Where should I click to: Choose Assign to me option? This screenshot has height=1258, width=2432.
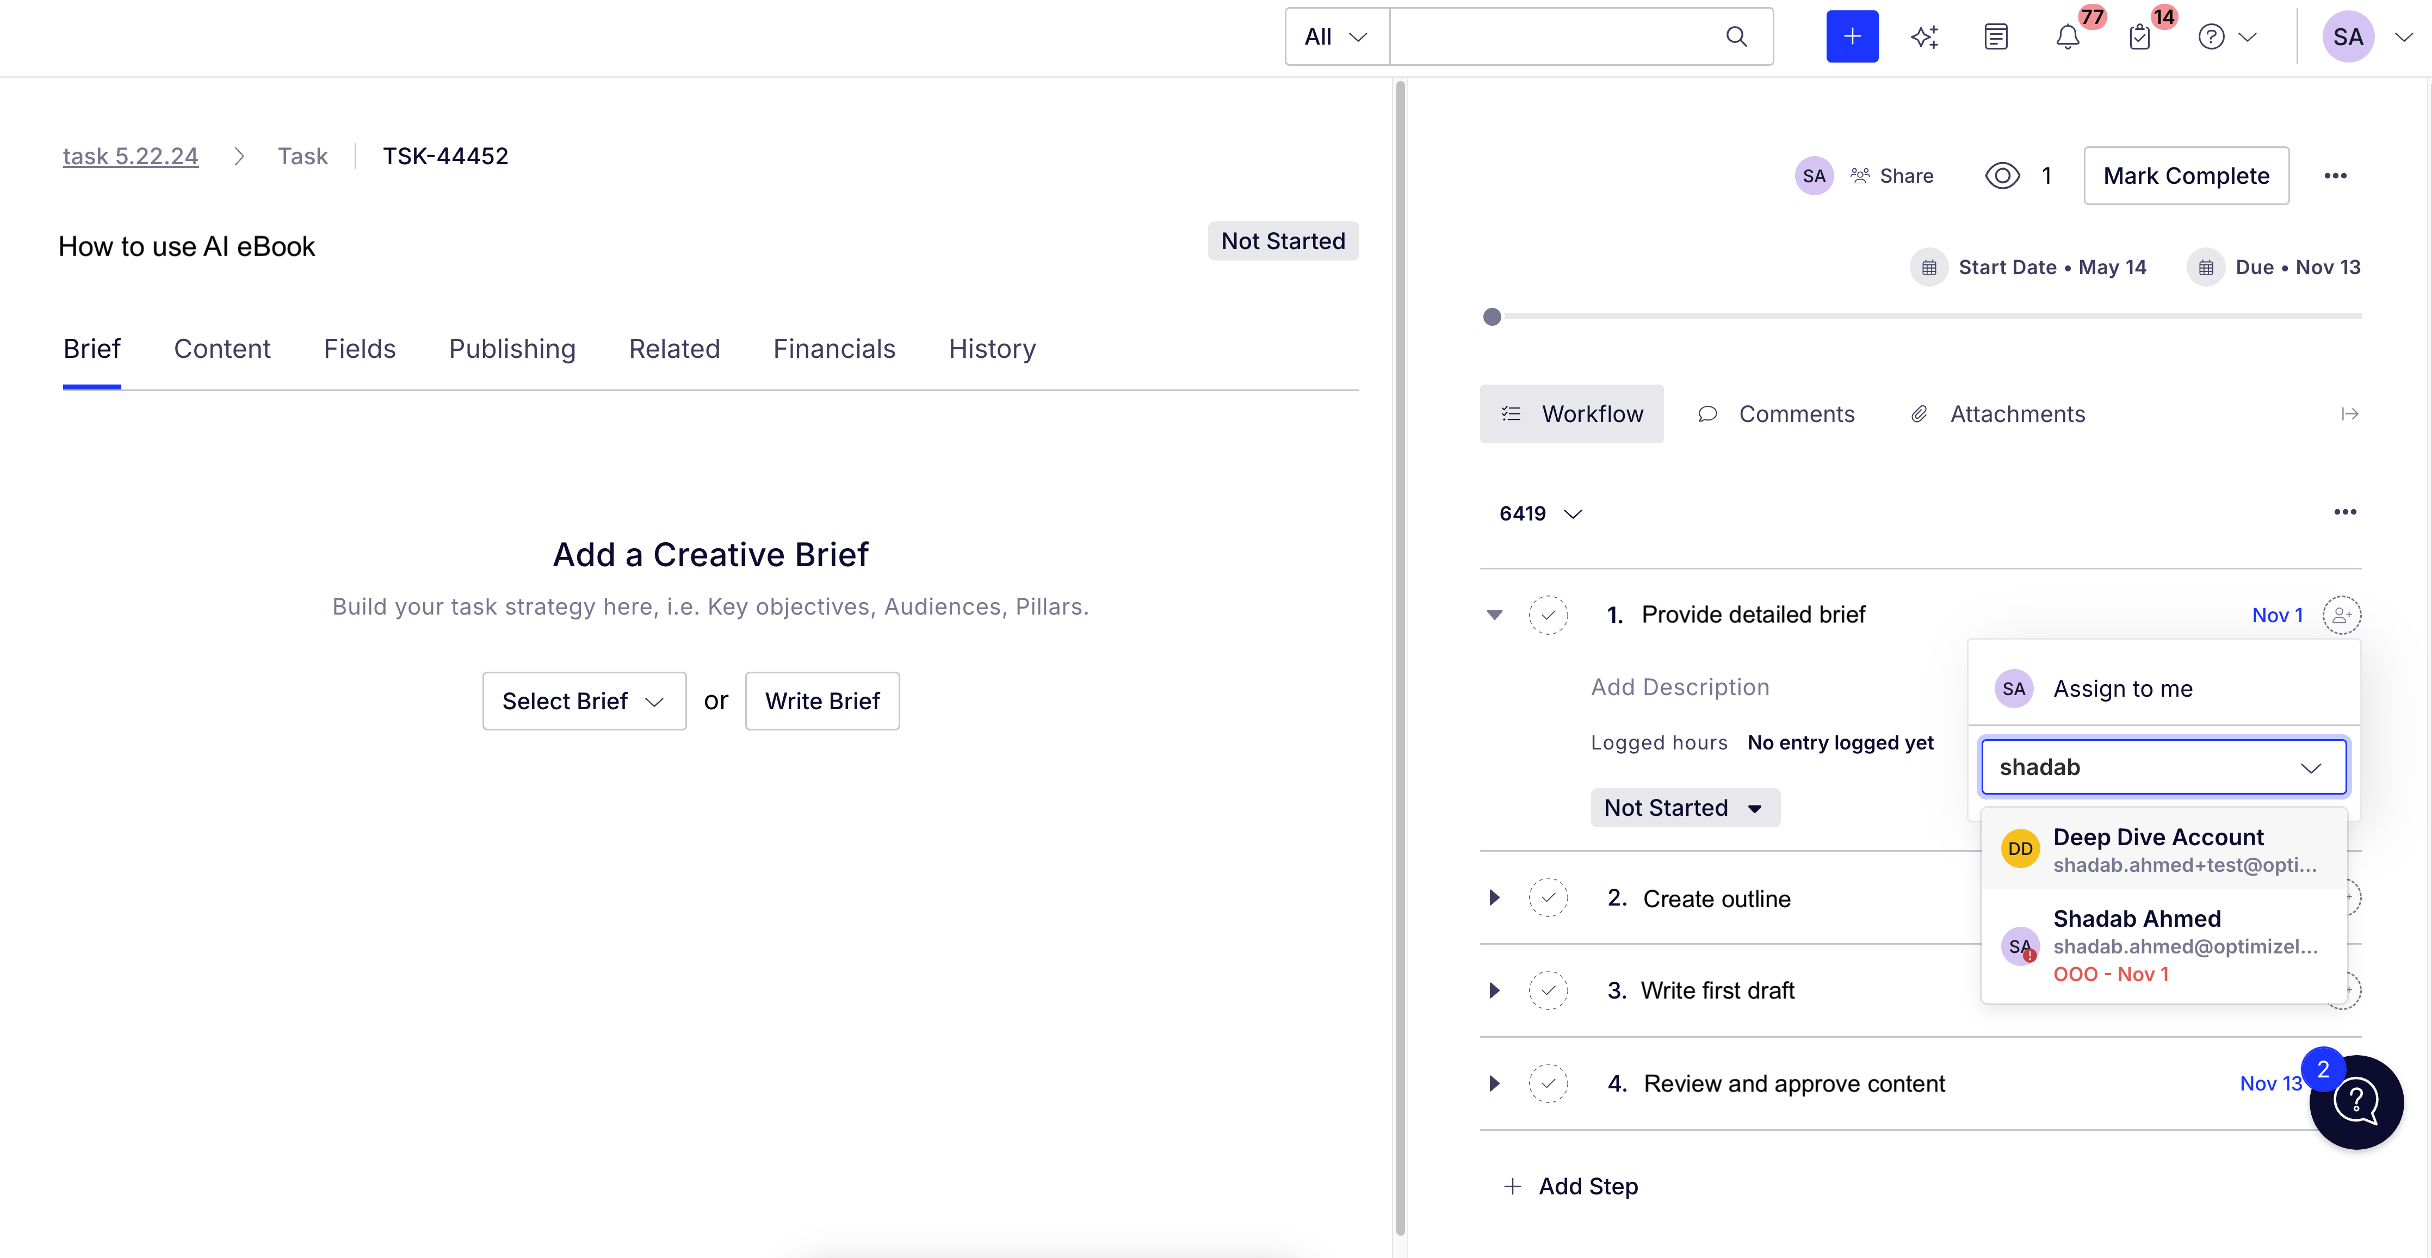point(2164,689)
